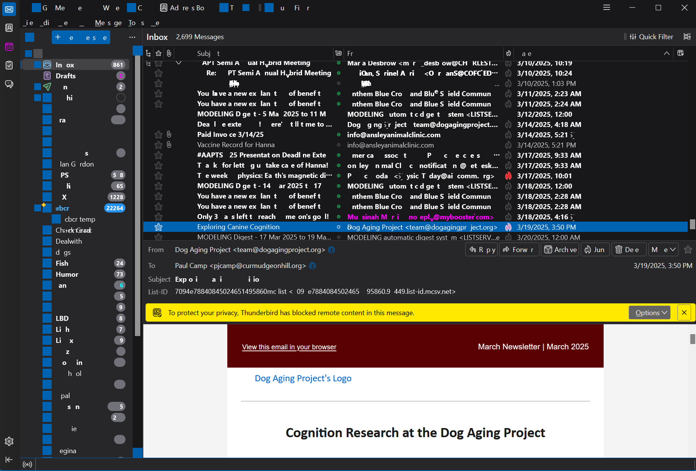Click the Subject column header
This screenshot has height=471, width=696.
pyautogui.click(x=253, y=54)
